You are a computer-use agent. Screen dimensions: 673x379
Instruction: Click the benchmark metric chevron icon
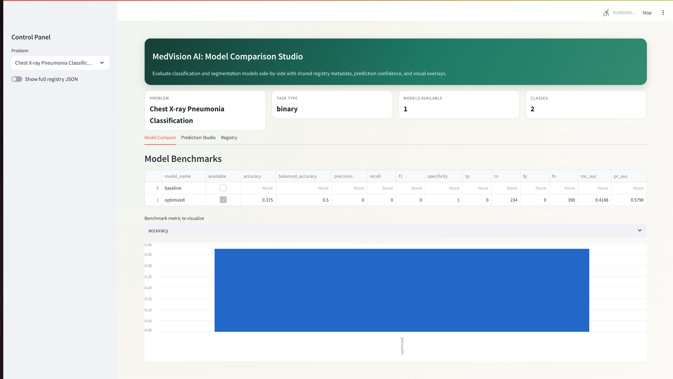(639, 231)
